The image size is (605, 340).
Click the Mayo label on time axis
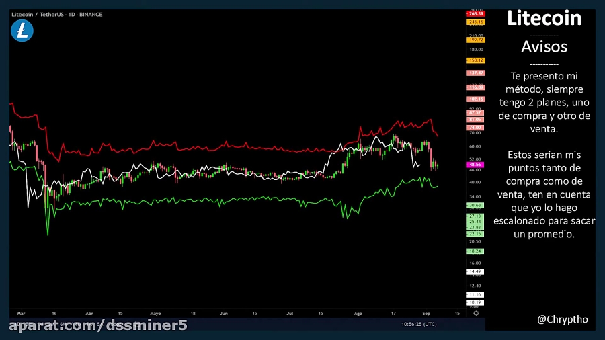coord(155,314)
